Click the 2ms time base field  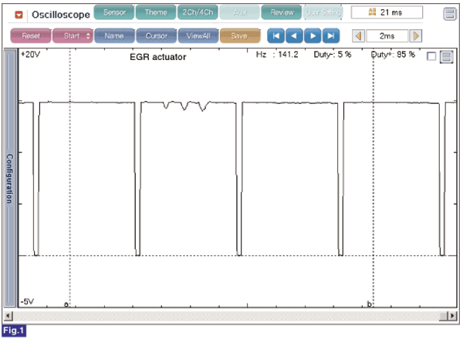387,36
